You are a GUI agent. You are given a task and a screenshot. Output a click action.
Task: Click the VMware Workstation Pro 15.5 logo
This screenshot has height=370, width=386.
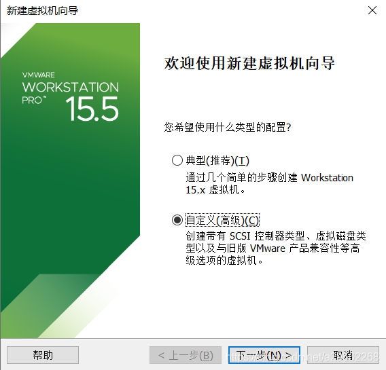tap(71, 96)
